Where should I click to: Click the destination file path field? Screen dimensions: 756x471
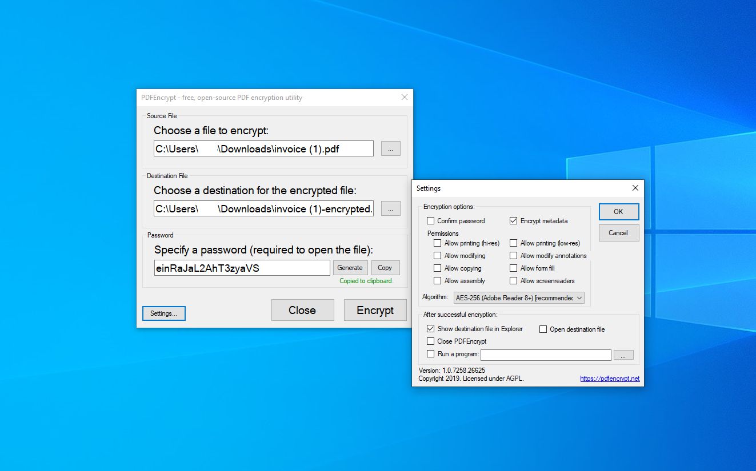click(x=263, y=208)
